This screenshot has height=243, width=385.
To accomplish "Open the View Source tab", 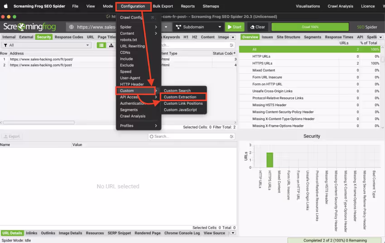I will pos(214,233).
